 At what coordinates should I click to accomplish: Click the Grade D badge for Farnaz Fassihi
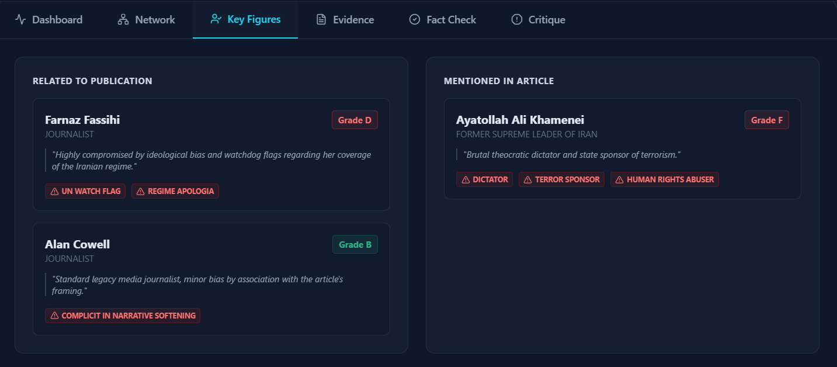tap(355, 120)
